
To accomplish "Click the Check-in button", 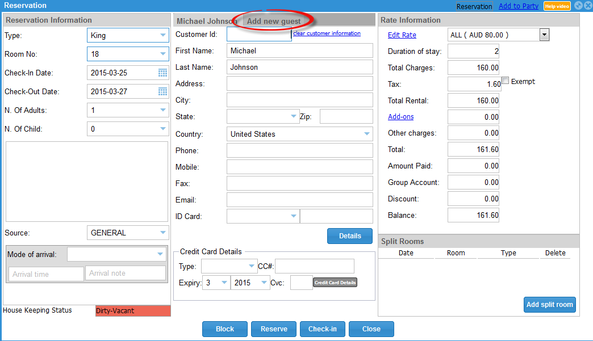I will (323, 329).
